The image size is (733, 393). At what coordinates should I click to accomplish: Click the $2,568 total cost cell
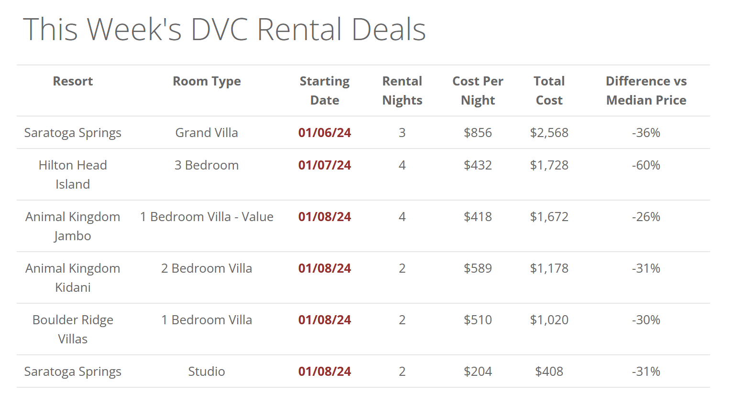549,133
